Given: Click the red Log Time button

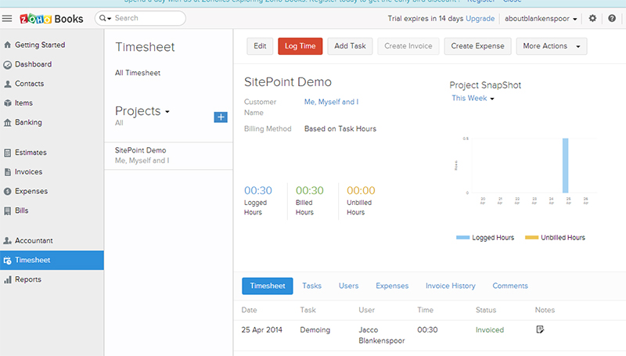Looking at the screenshot, I should (300, 46).
